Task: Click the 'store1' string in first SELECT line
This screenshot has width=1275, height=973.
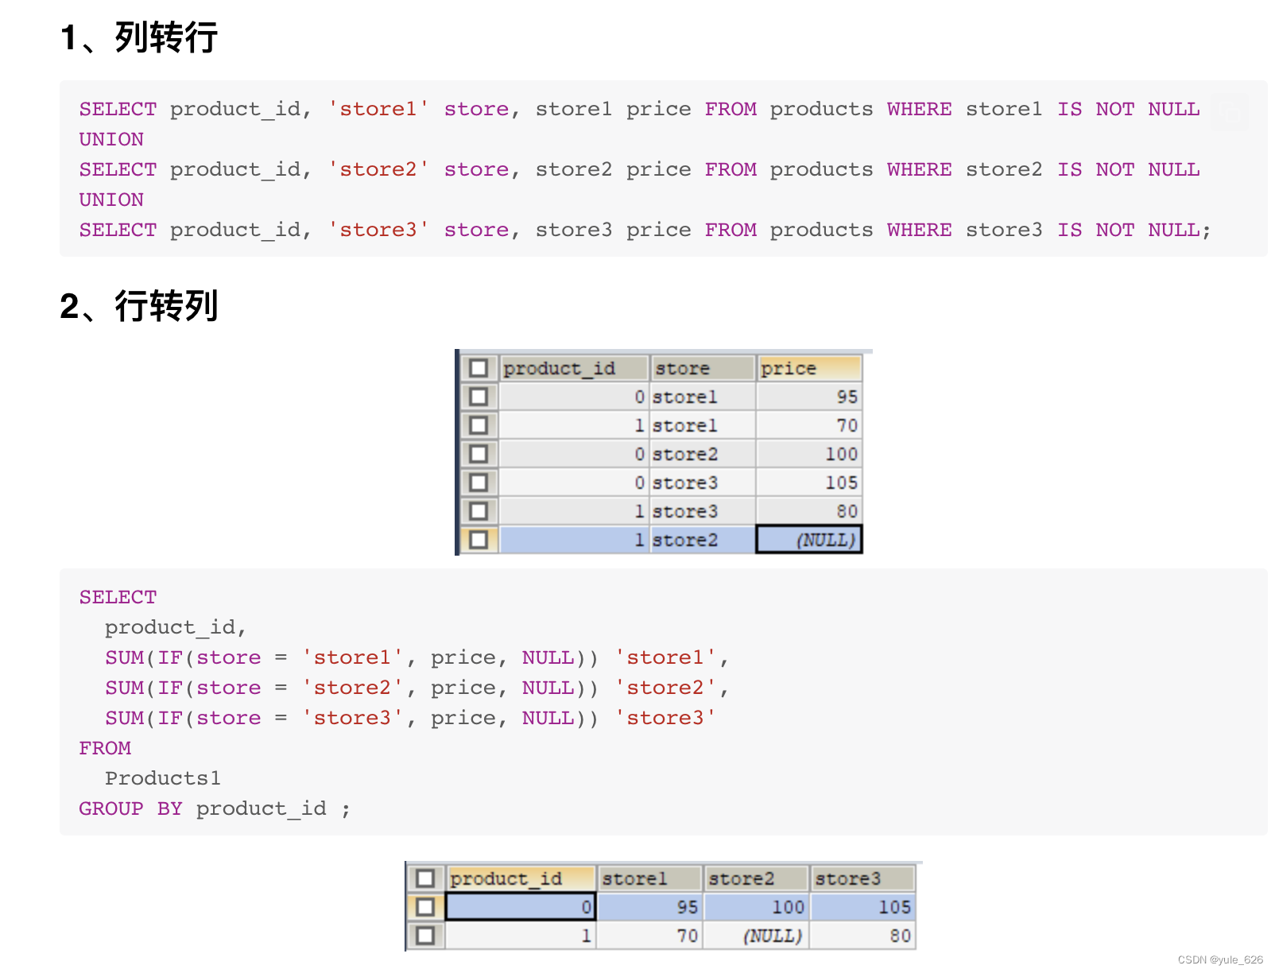Action: (x=378, y=109)
